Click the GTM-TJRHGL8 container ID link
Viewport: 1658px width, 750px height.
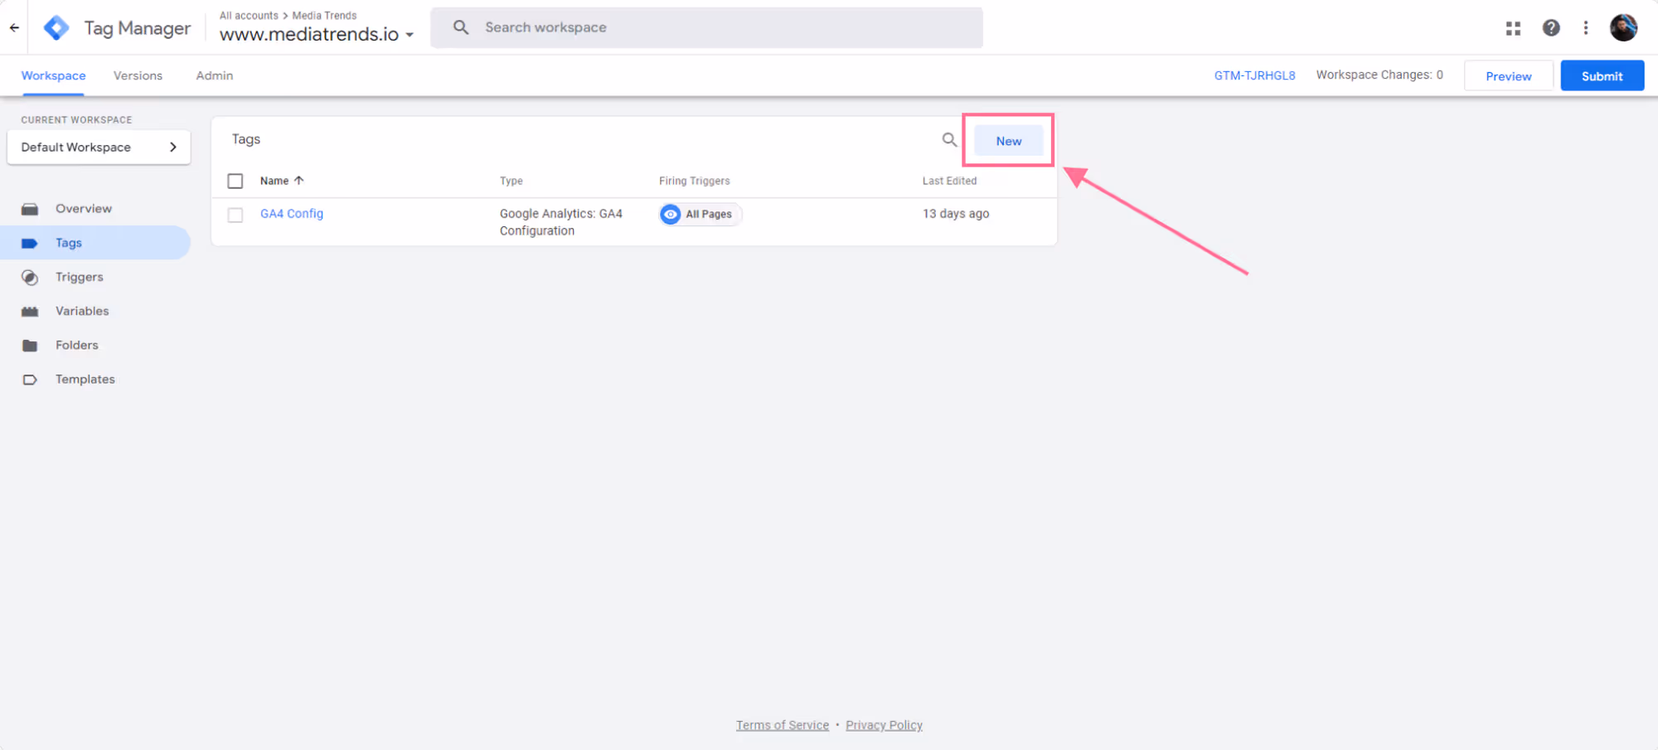click(x=1254, y=75)
